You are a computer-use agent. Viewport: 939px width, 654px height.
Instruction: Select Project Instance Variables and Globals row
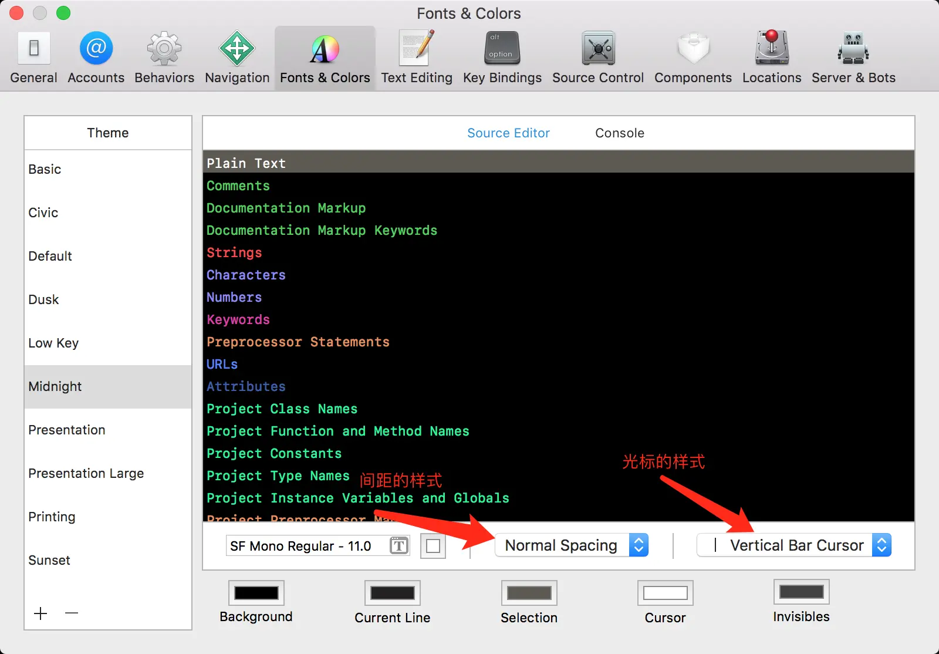tap(559, 498)
